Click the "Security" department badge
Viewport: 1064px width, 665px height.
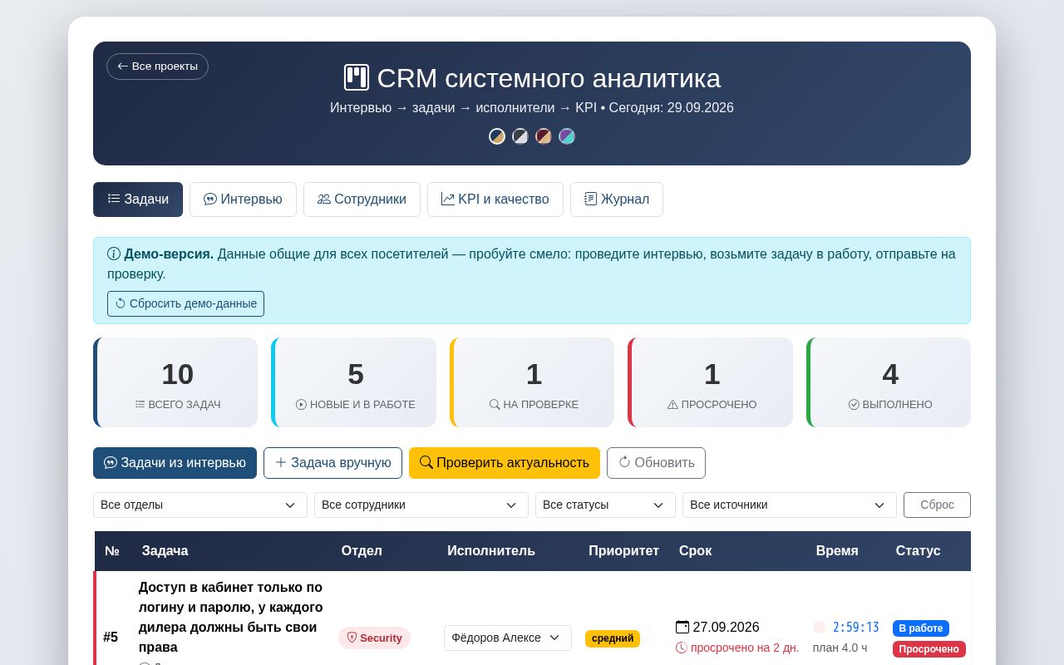[374, 638]
